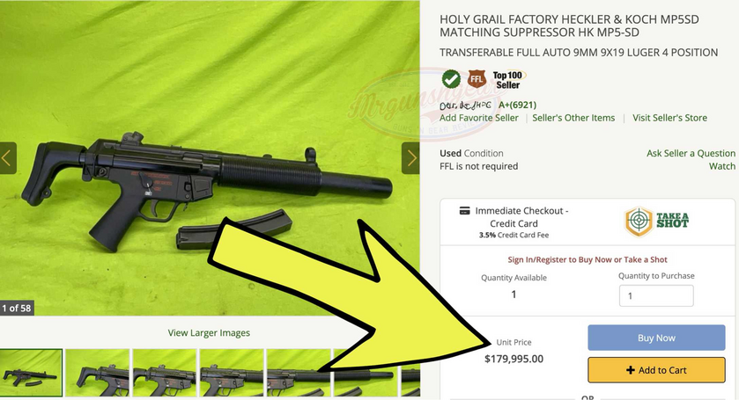Visit Seller's Store link
The width and height of the screenshot is (739, 400).
tap(669, 118)
